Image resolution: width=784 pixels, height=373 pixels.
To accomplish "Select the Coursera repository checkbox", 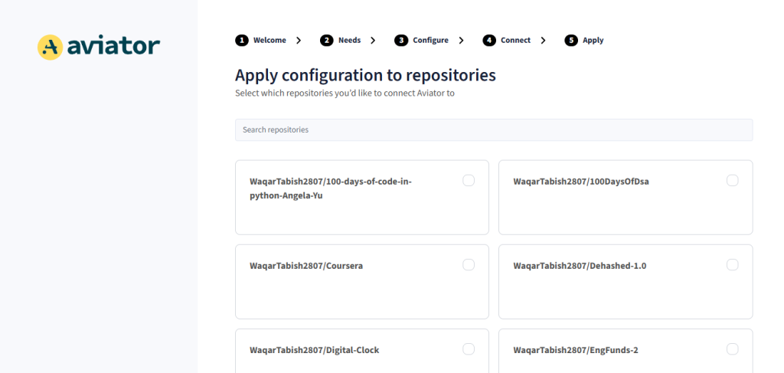I will [469, 265].
